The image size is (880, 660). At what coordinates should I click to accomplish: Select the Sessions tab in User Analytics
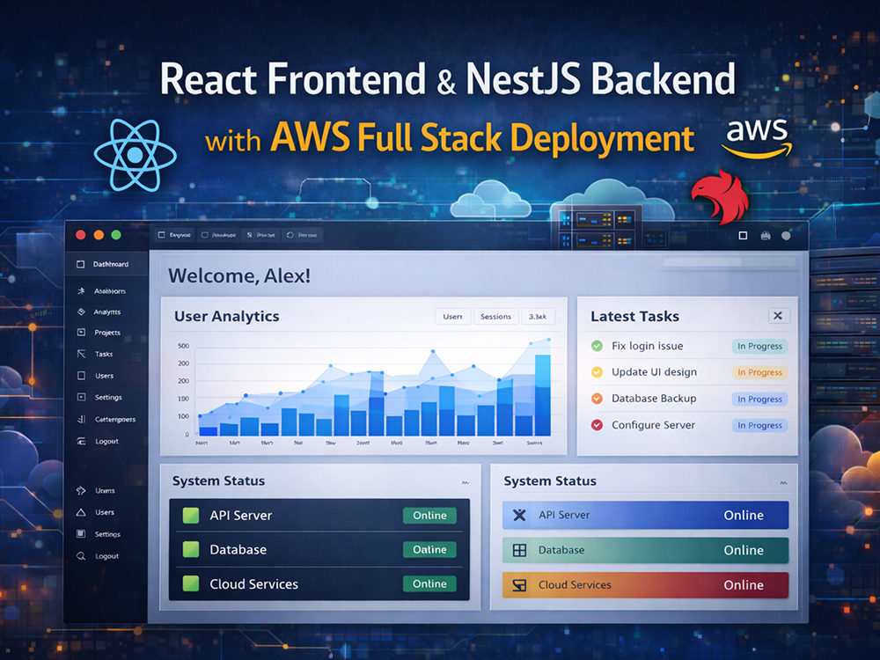[495, 317]
